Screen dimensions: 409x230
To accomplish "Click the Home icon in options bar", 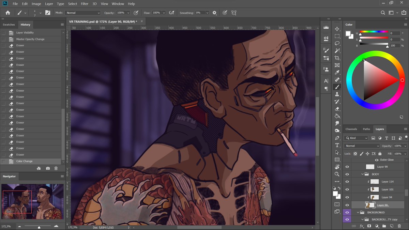I will click(x=8, y=13).
